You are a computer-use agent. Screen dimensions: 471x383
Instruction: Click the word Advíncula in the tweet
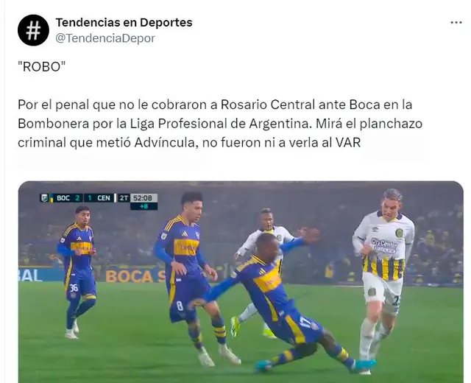(x=165, y=142)
